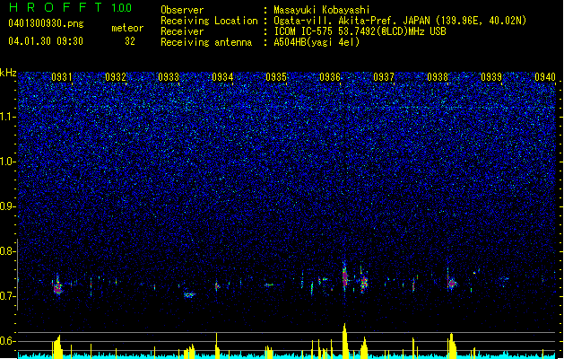Click the 0935 time marker
Image resolution: width=564 pixels, height=359 pixels.
tap(276, 77)
